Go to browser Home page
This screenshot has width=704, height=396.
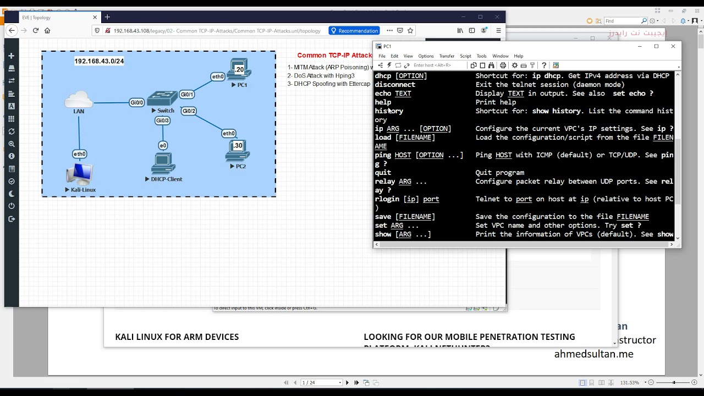[x=47, y=31]
